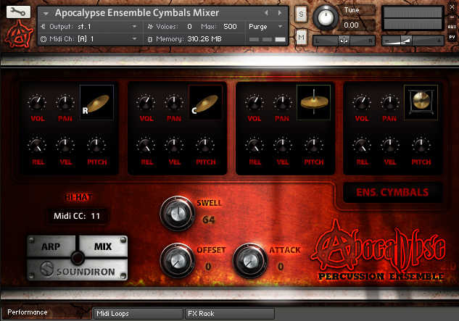Viewport: 459px width, 321px height.
Task: Toggle the Solo S button
Action: (301, 14)
